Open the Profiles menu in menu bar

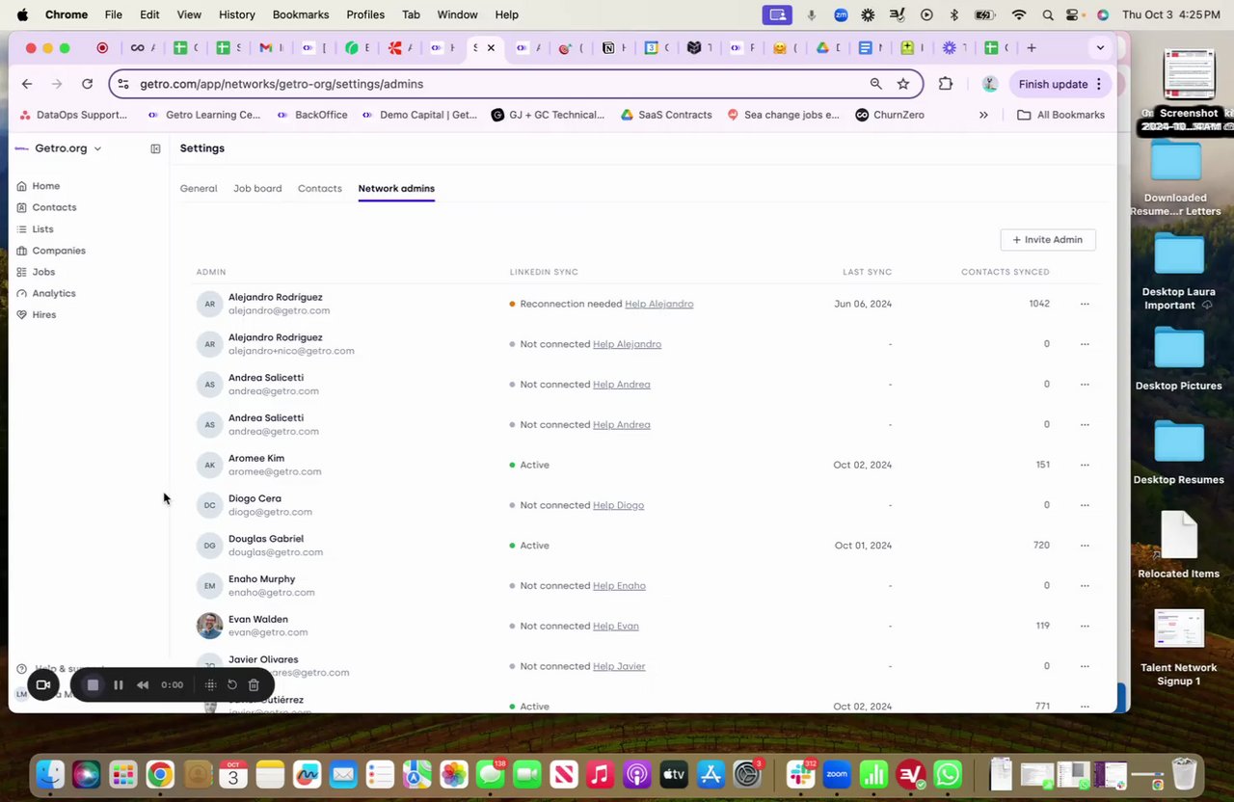(365, 14)
